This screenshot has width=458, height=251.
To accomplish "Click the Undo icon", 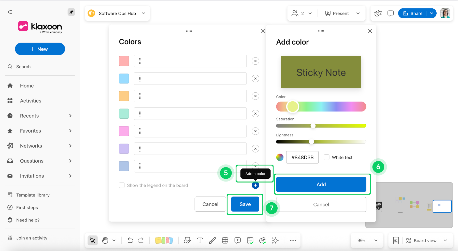I will pyautogui.click(x=130, y=240).
